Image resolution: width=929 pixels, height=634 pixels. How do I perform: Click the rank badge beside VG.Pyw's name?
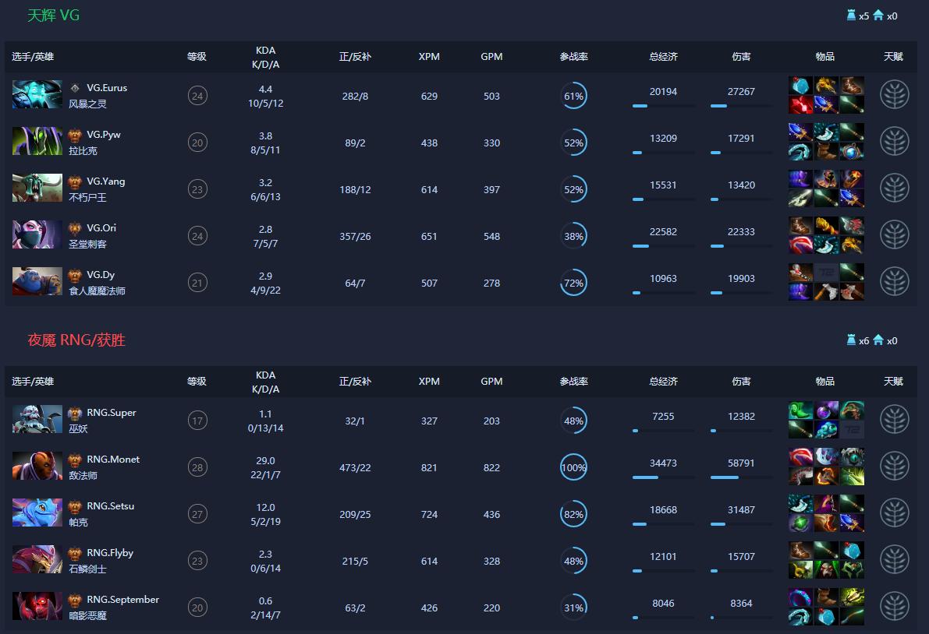click(x=75, y=134)
